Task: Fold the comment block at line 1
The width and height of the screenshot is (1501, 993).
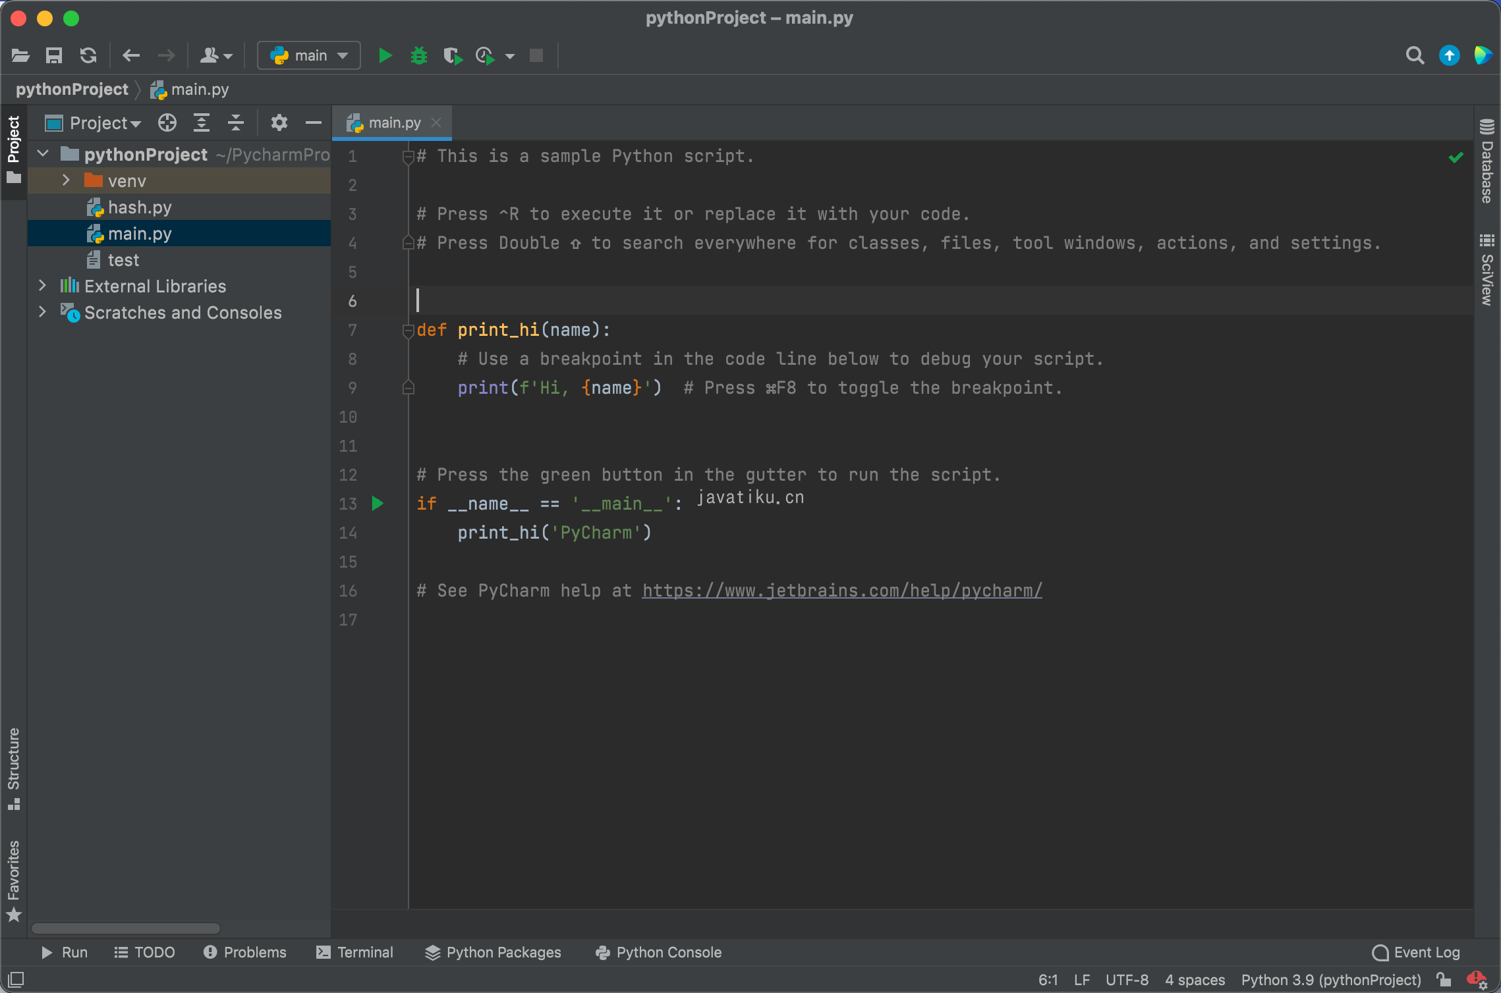Action: click(408, 157)
